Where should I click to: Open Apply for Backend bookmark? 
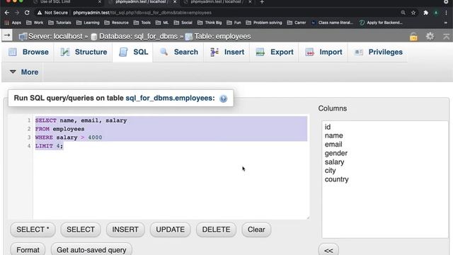(x=381, y=23)
